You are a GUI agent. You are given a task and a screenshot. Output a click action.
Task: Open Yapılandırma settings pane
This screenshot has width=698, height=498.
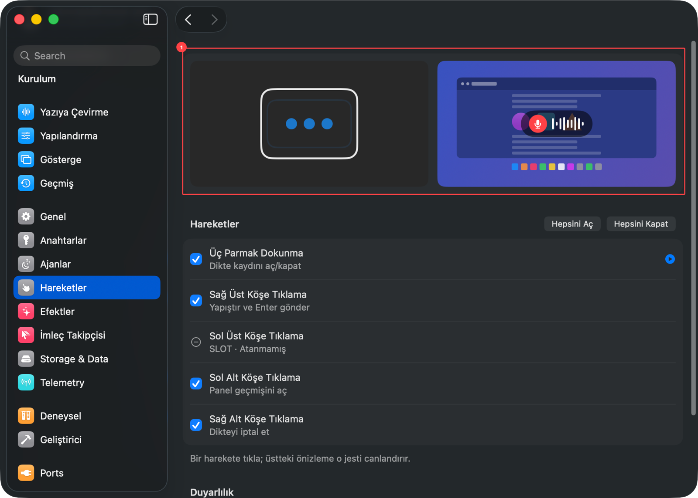87,136
